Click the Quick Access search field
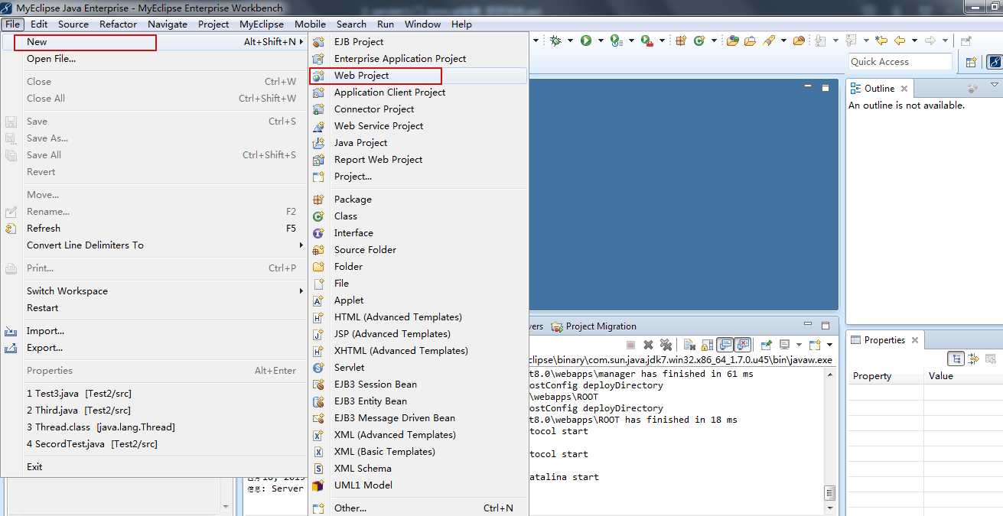 900,62
